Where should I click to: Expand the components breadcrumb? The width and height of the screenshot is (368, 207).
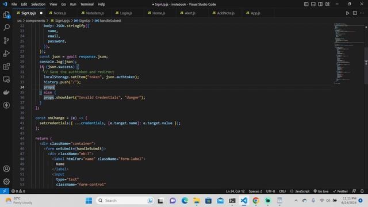coord(35,21)
